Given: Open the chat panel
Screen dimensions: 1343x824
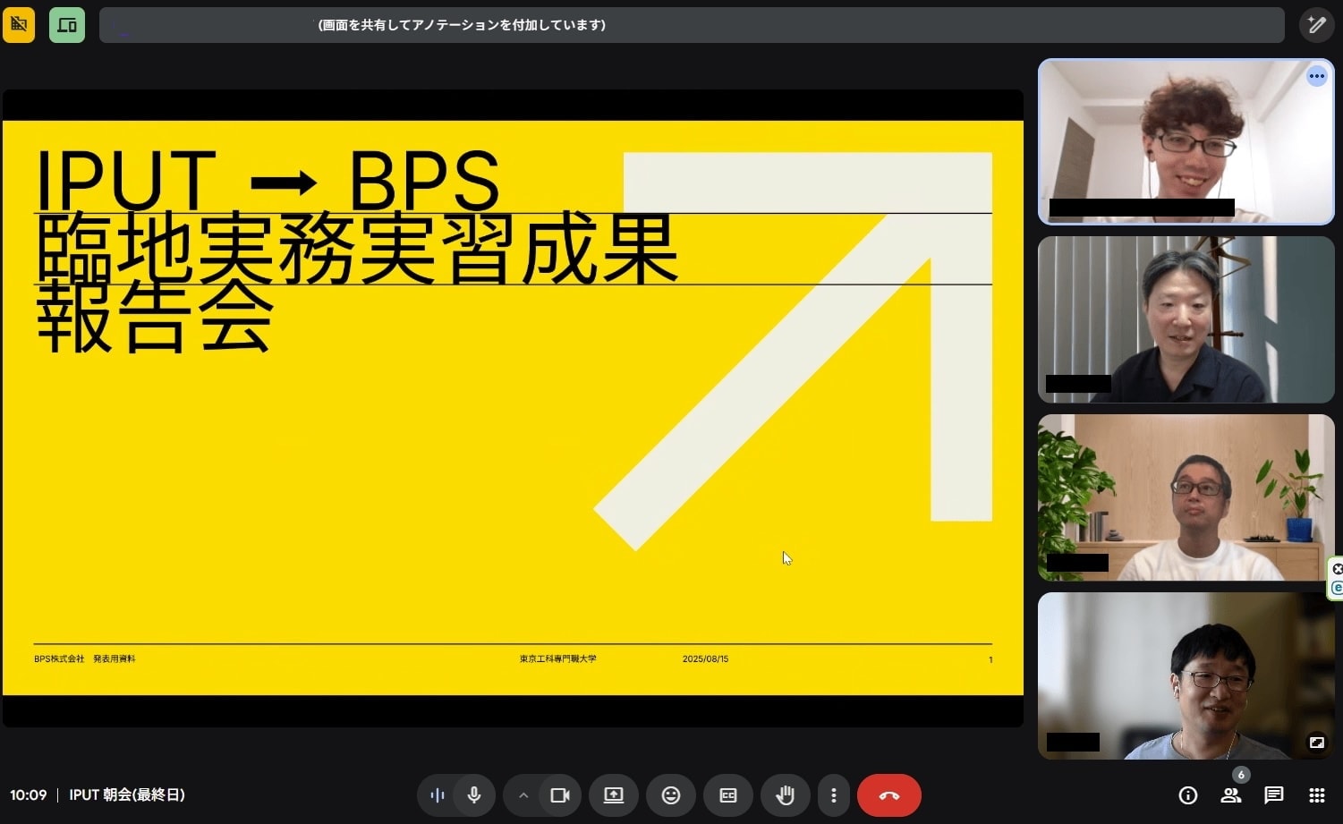Looking at the screenshot, I should tap(1274, 795).
